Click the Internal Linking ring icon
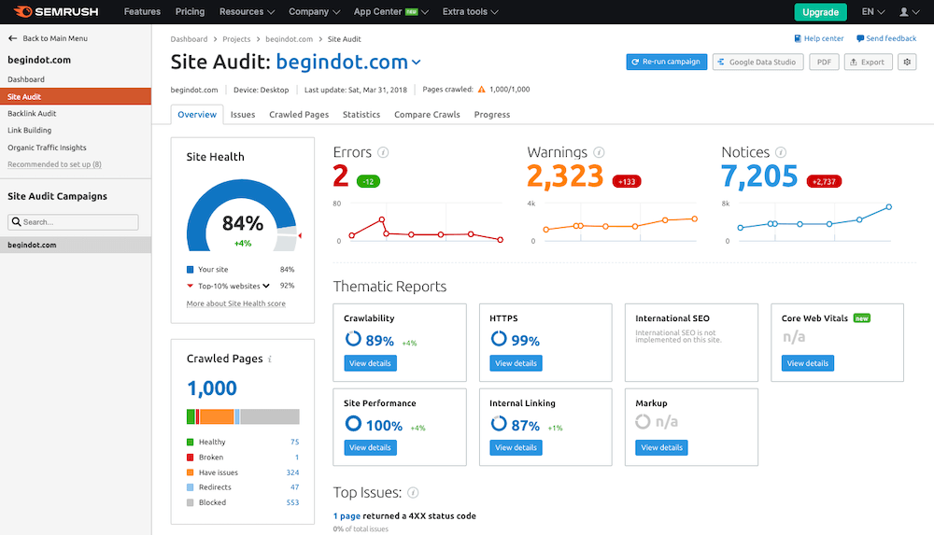The image size is (934, 535). coord(499,424)
